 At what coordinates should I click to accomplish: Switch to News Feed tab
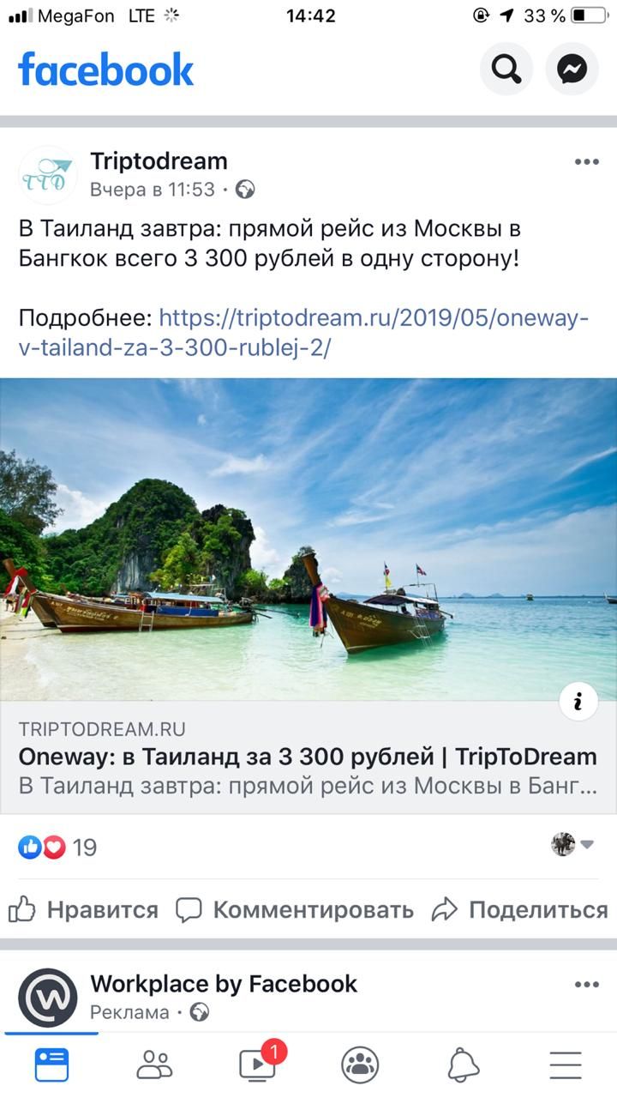point(51,1065)
